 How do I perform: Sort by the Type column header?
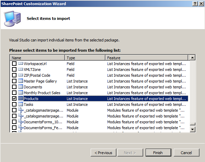point(85,58)
